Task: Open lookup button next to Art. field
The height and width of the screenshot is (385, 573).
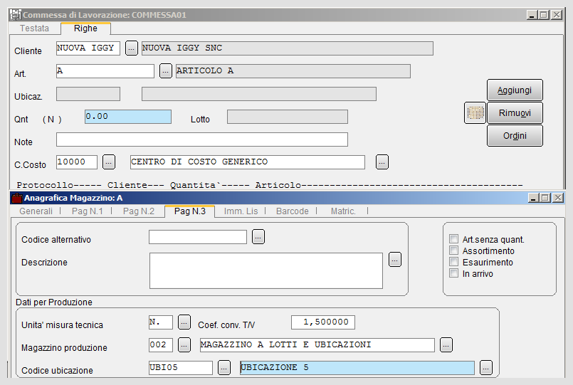Action: 166,71
